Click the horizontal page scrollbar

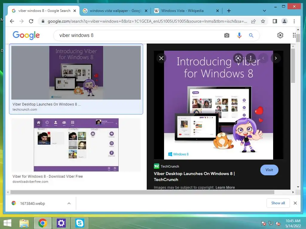pyautogui.click(x=142, y=192)
